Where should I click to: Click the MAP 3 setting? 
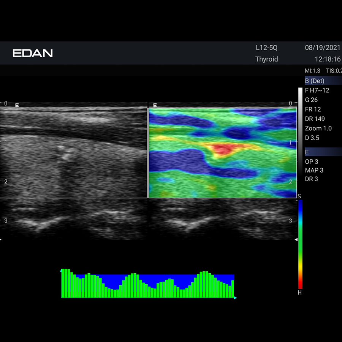click(x=314, y=170)
